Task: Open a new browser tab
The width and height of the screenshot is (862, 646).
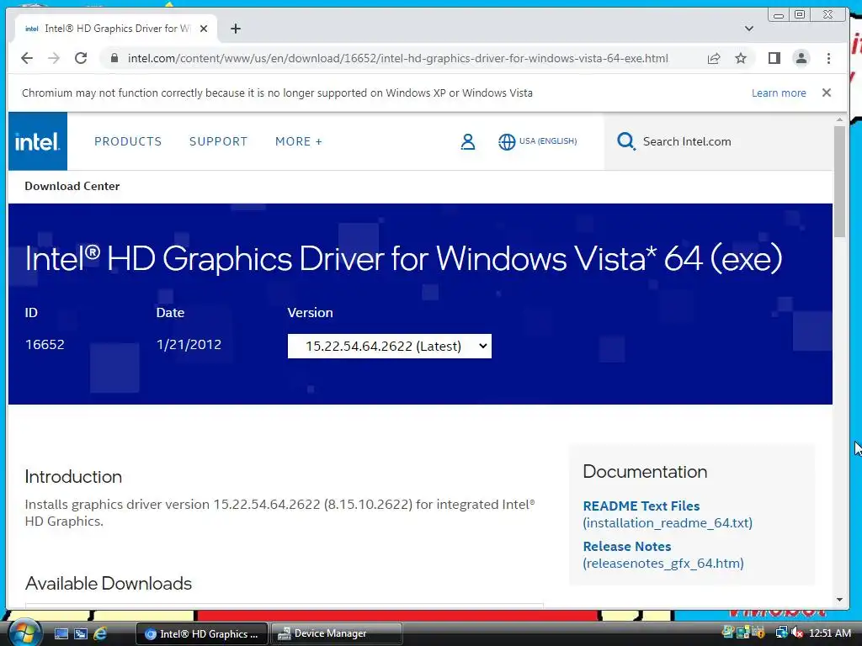Action: coord(236,29)
